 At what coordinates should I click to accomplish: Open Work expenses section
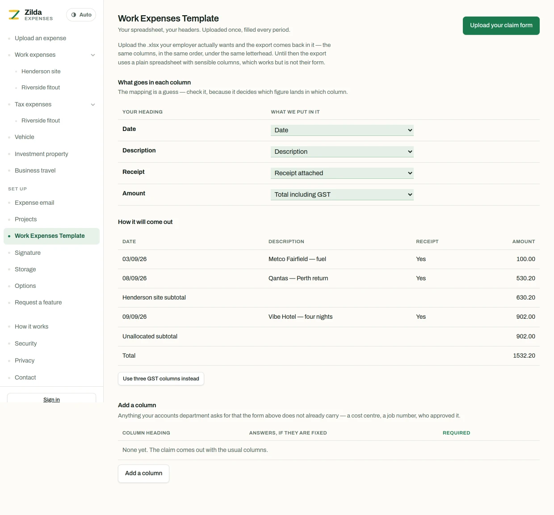point(35,55)
